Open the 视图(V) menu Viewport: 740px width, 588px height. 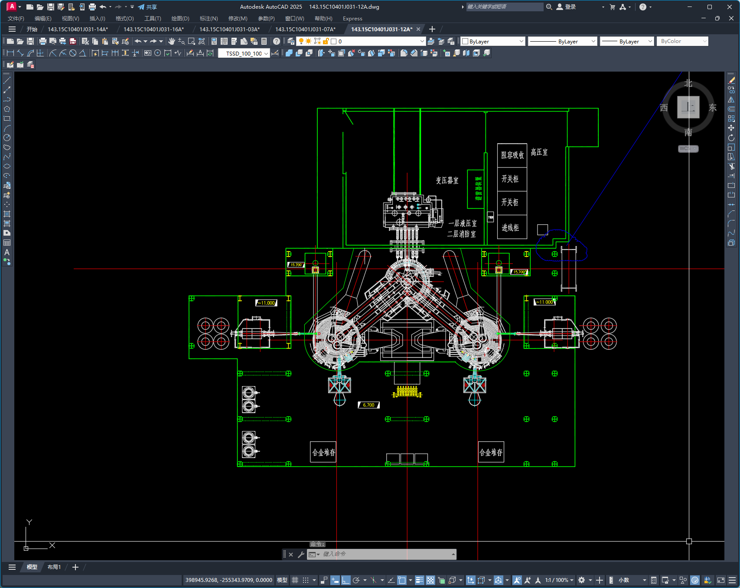click(x=70, y=18)
